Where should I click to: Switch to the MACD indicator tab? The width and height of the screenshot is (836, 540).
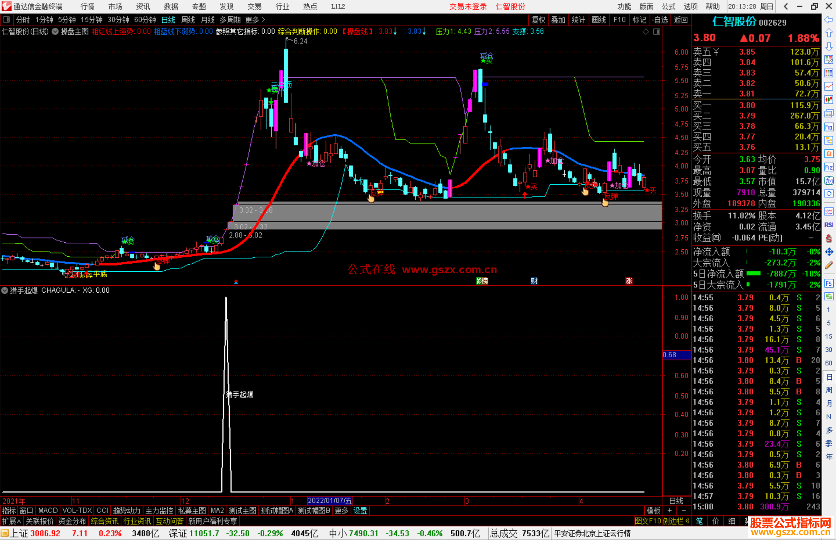click(x=48, y=511)
